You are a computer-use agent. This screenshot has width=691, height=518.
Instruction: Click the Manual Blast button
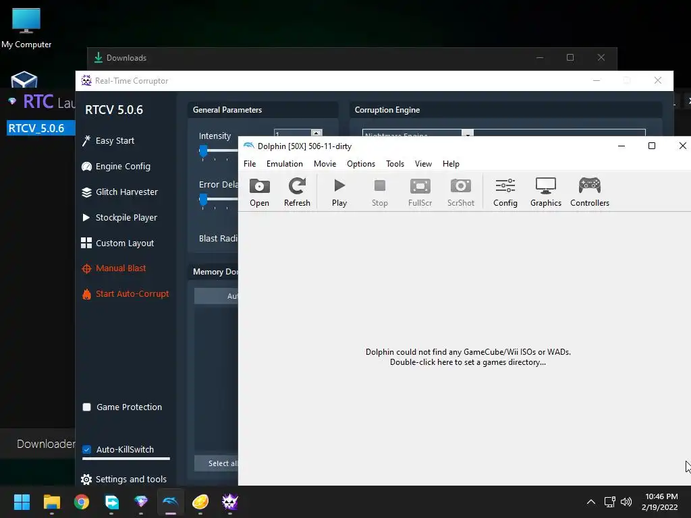113,268
